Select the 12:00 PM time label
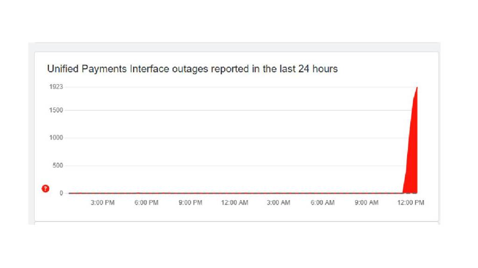Viewport: 478px width, 268px height. pos(411,203)
